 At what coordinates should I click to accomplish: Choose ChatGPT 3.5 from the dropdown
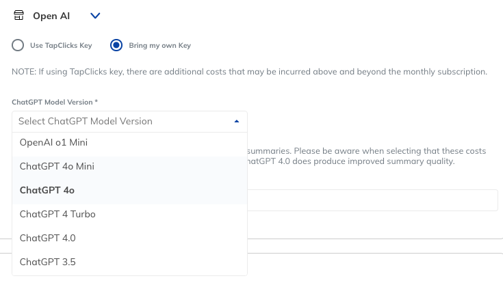pos(129,262)
